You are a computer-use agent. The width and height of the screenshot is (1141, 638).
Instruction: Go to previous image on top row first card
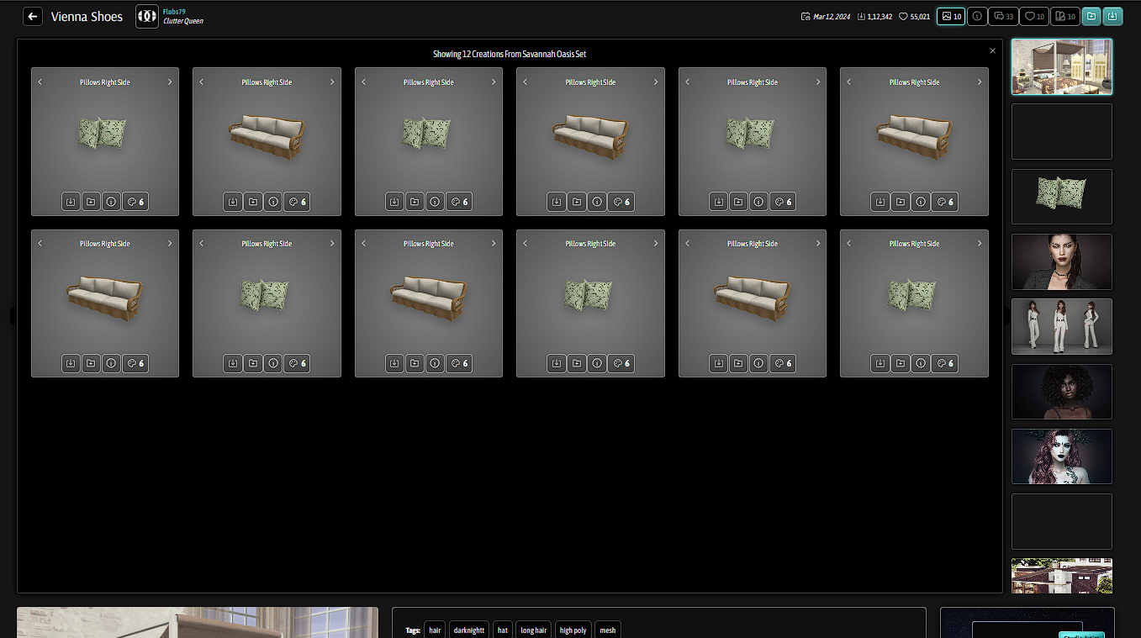coord(40,82)
